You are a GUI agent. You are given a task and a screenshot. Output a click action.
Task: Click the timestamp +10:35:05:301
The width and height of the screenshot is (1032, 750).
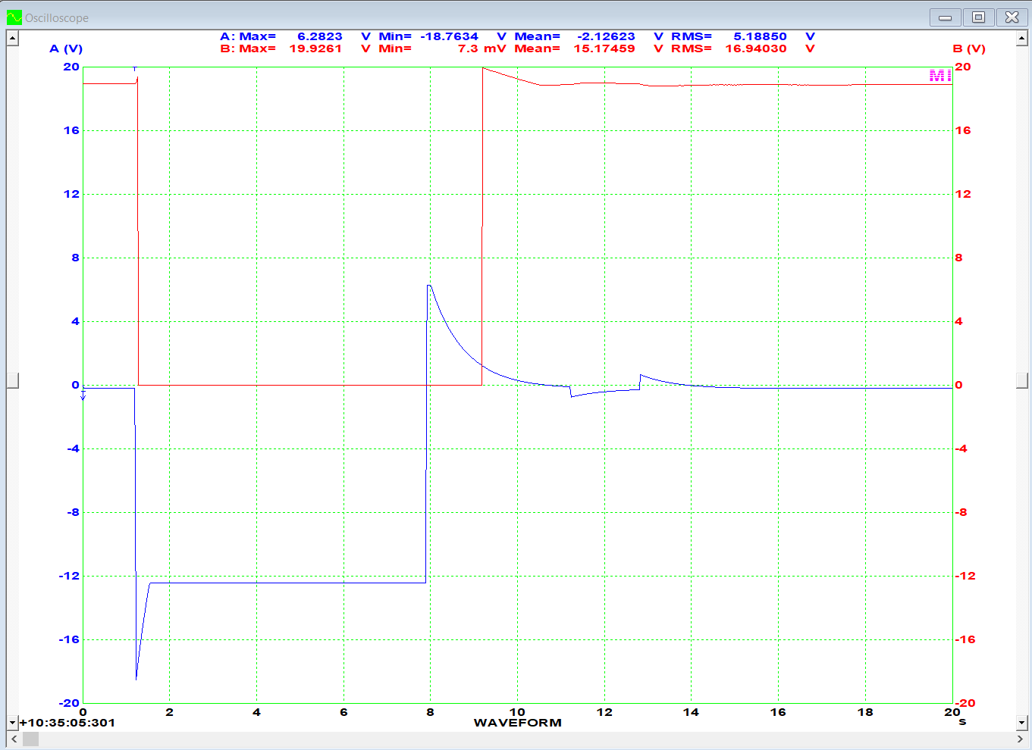[67, 723]
